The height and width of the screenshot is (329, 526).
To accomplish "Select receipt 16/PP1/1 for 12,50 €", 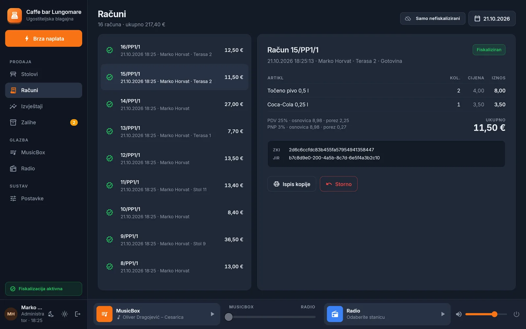I will (175, 50).
